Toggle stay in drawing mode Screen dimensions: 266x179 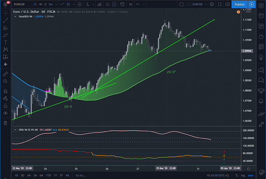click(6, 98)
